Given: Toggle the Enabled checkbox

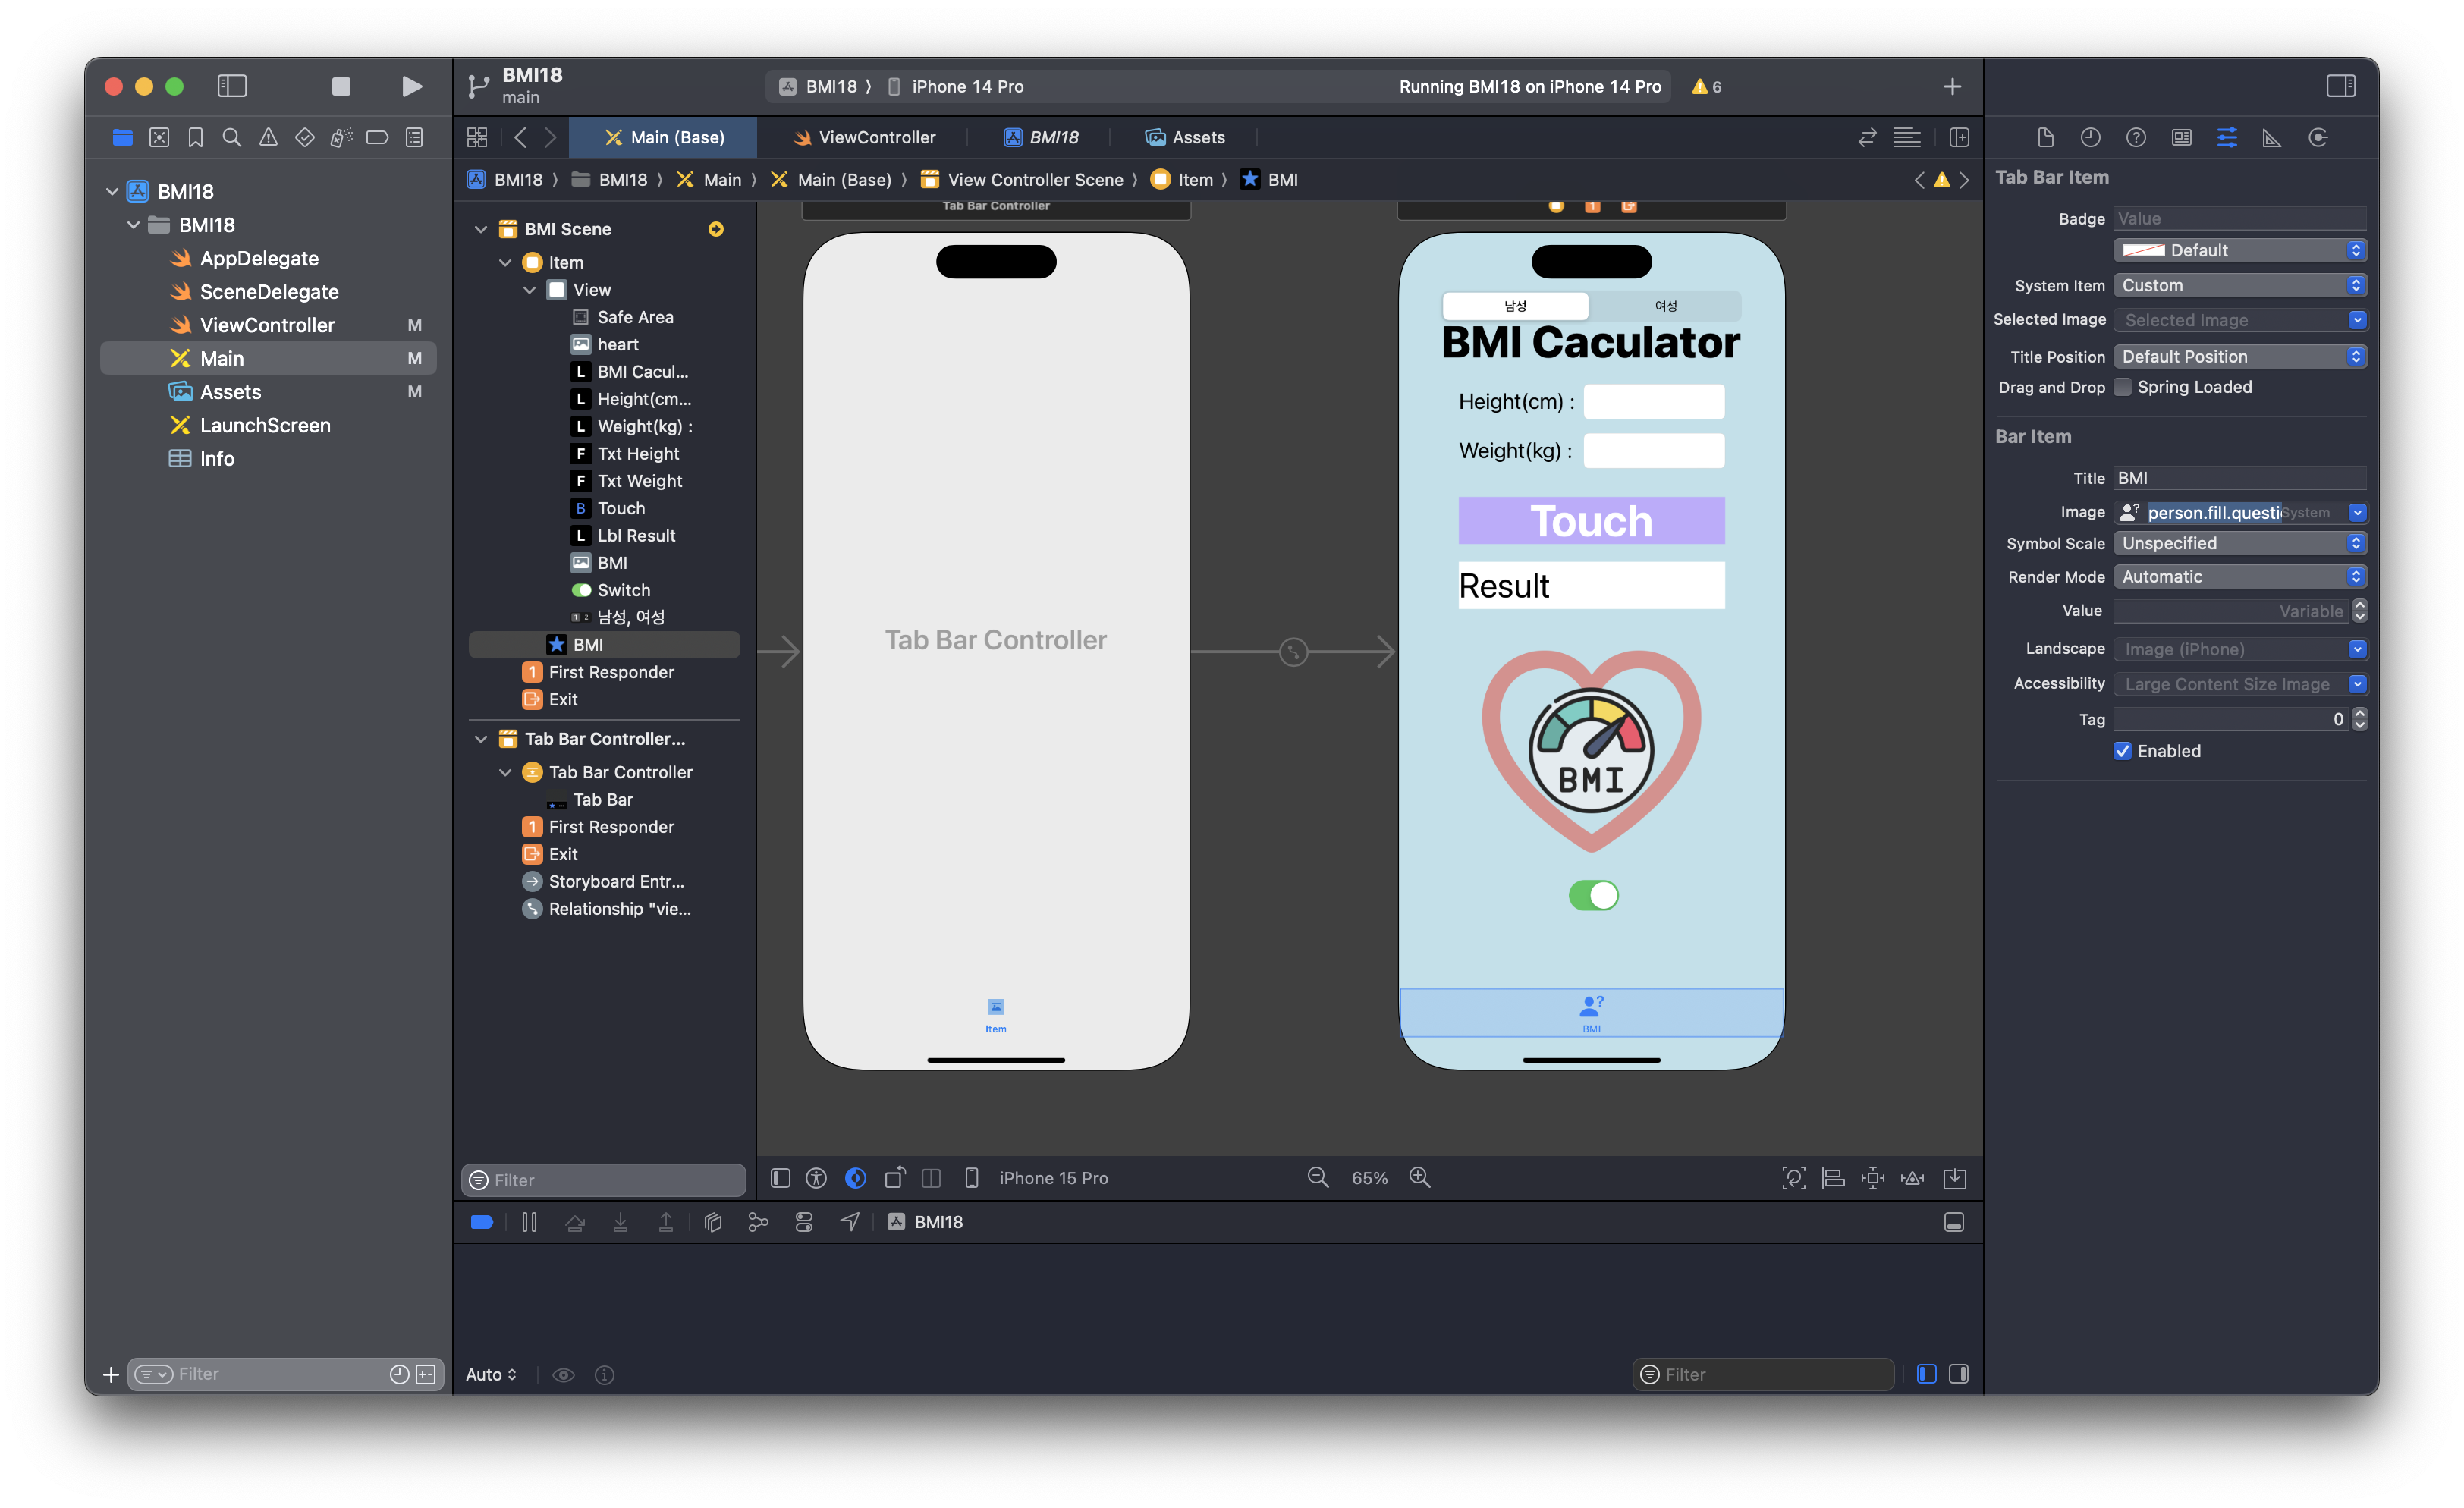Looking at the screenshot, I should pyautogui.click(x=2123, y=751).
